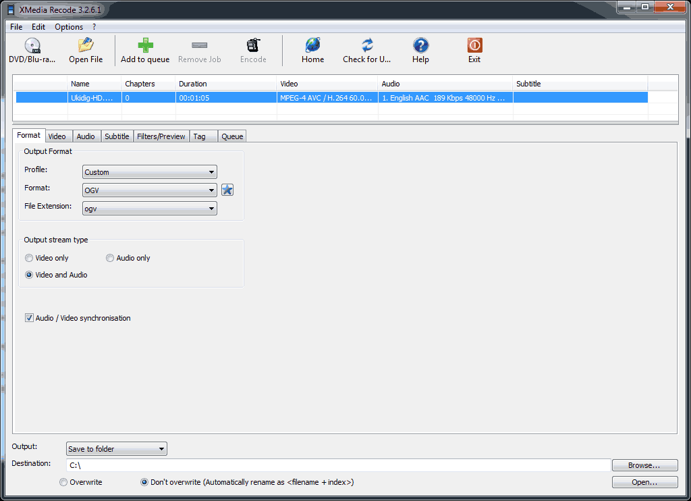Click the Browse... button
Viewport: 691px width, 501px height.
pos(644,465)
